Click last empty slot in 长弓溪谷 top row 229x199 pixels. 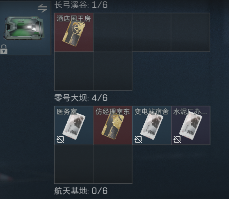191,32
